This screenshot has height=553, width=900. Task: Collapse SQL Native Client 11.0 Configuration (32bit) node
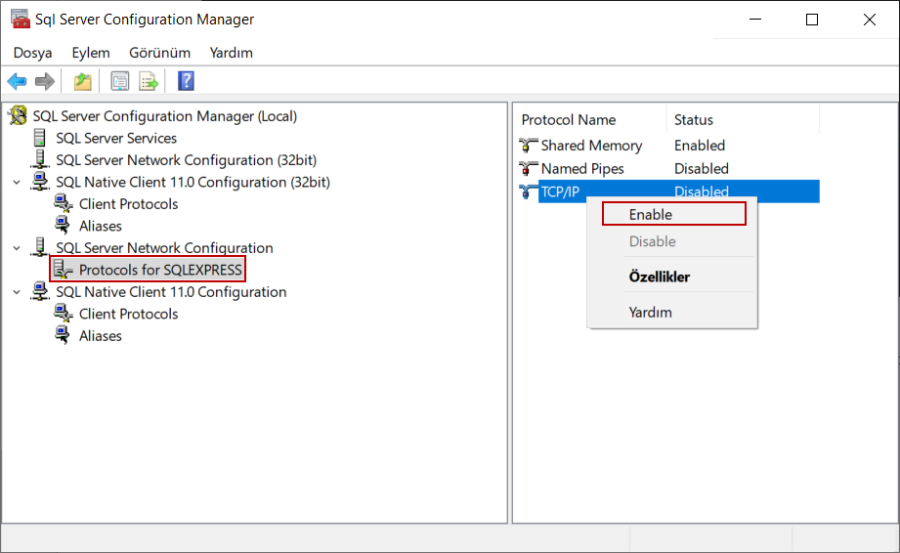tap(17, 183)
